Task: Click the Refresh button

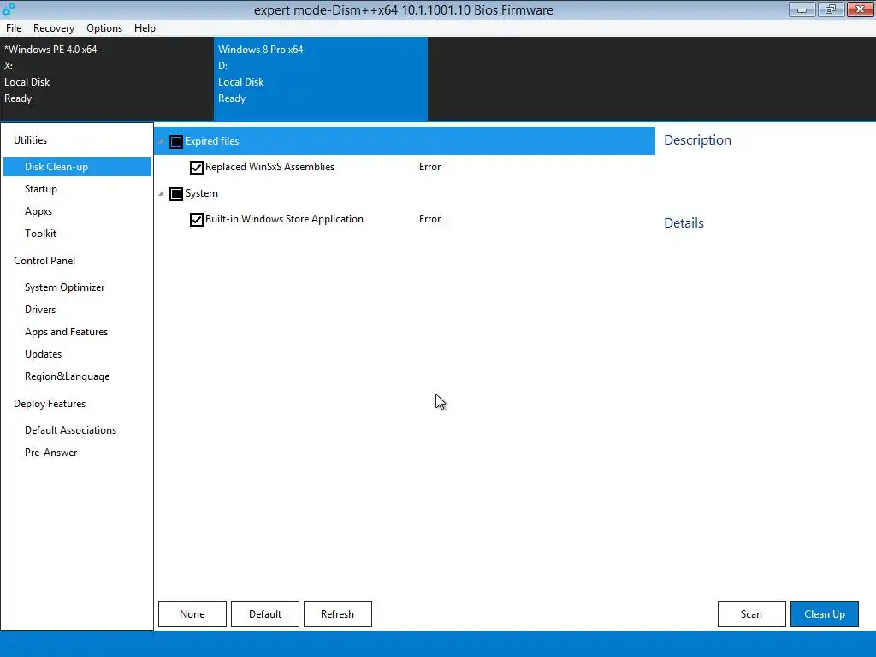Action: point(337,614)
